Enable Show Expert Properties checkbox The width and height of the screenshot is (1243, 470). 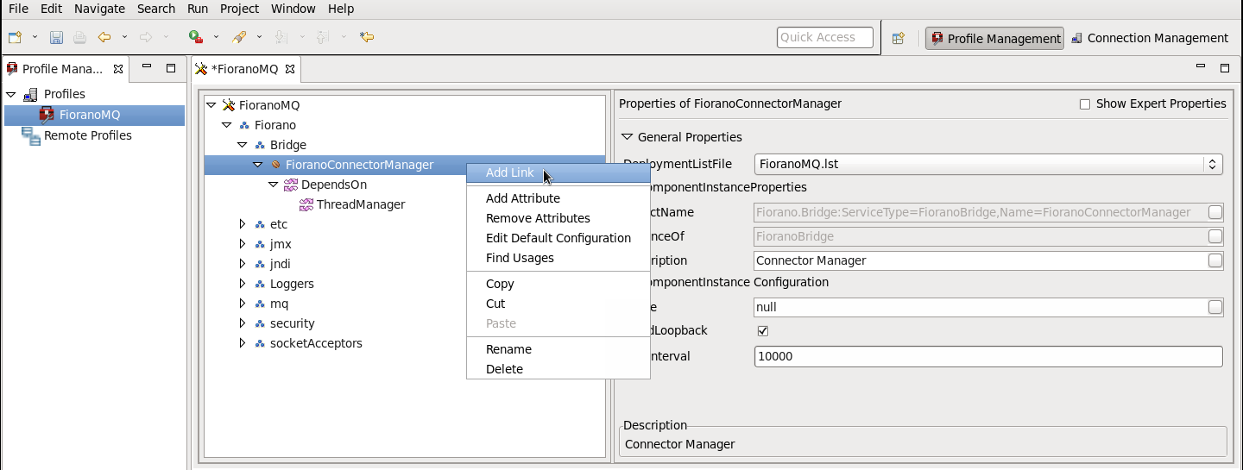click(1085, 104)
